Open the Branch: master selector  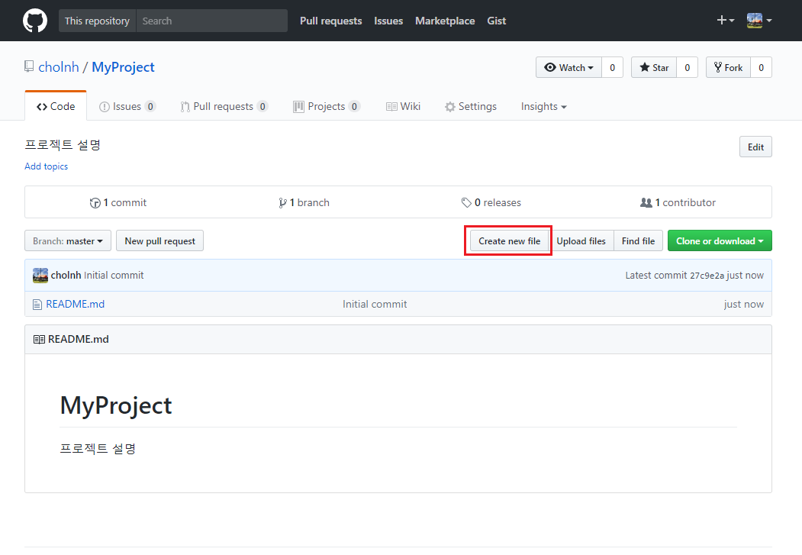68,241
